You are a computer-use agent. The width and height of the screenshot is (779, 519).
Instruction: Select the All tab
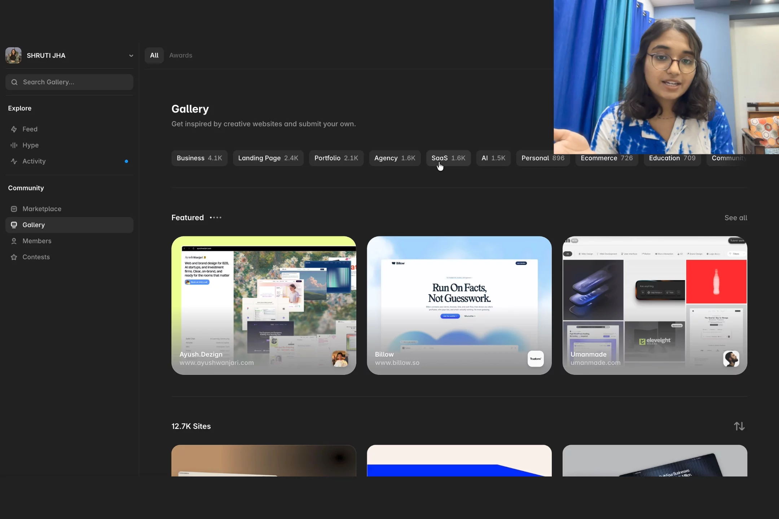[154, 55]
